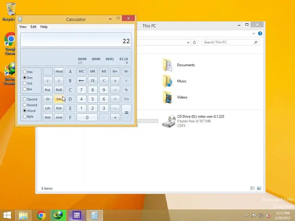Click the RoR rotate right button
This screenshot has height=221, width=295.
click(59, 90)
